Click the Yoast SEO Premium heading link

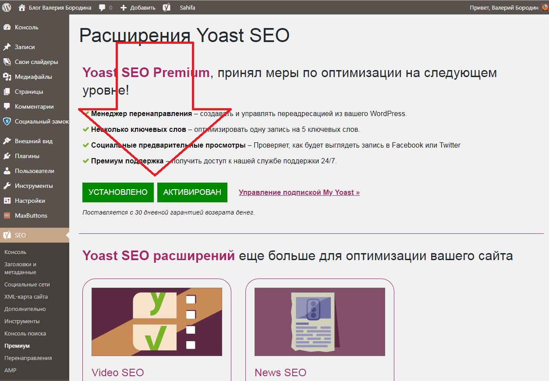pos(146,72)
